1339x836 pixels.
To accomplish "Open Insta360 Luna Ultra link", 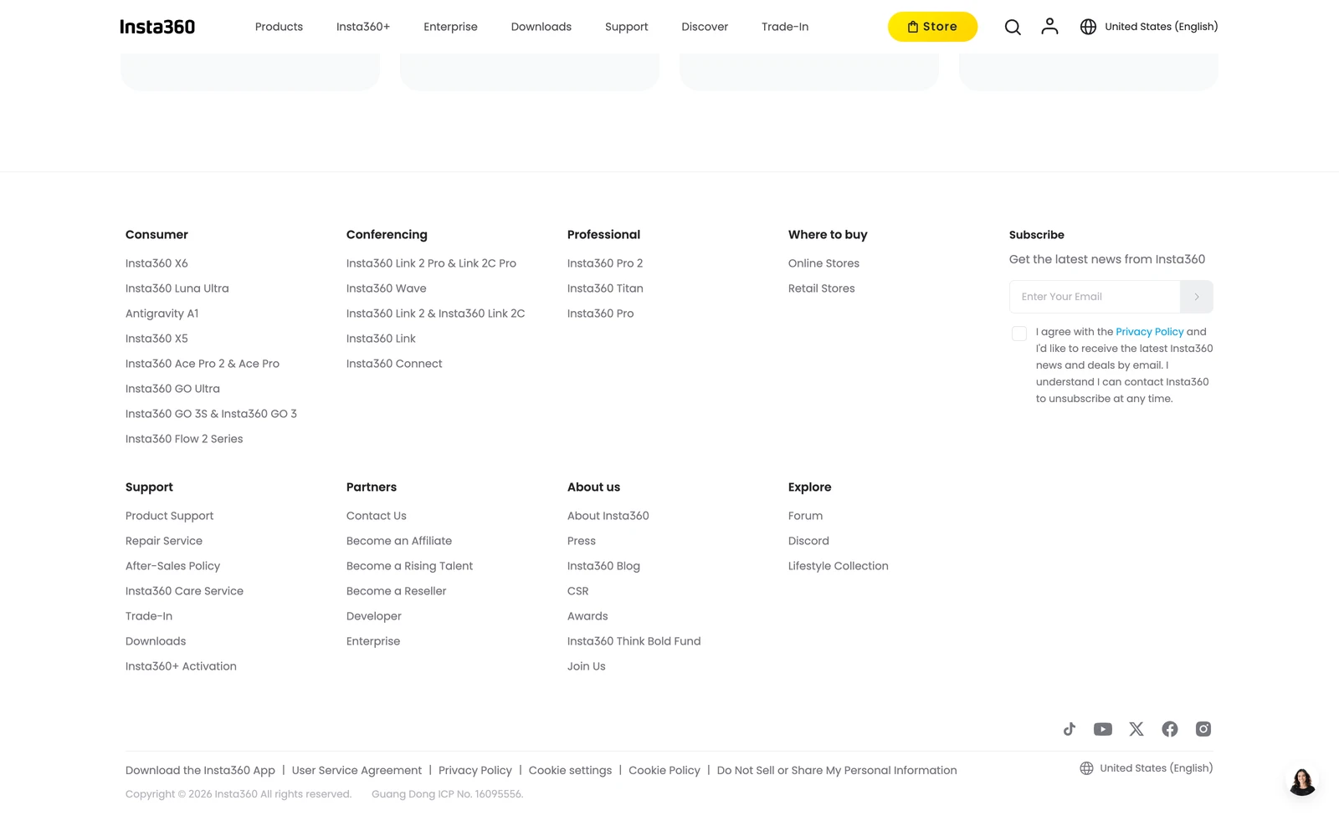I will [177, 288].
